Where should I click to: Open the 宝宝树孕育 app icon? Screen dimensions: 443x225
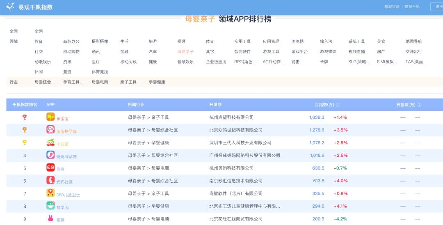point(50,129)
